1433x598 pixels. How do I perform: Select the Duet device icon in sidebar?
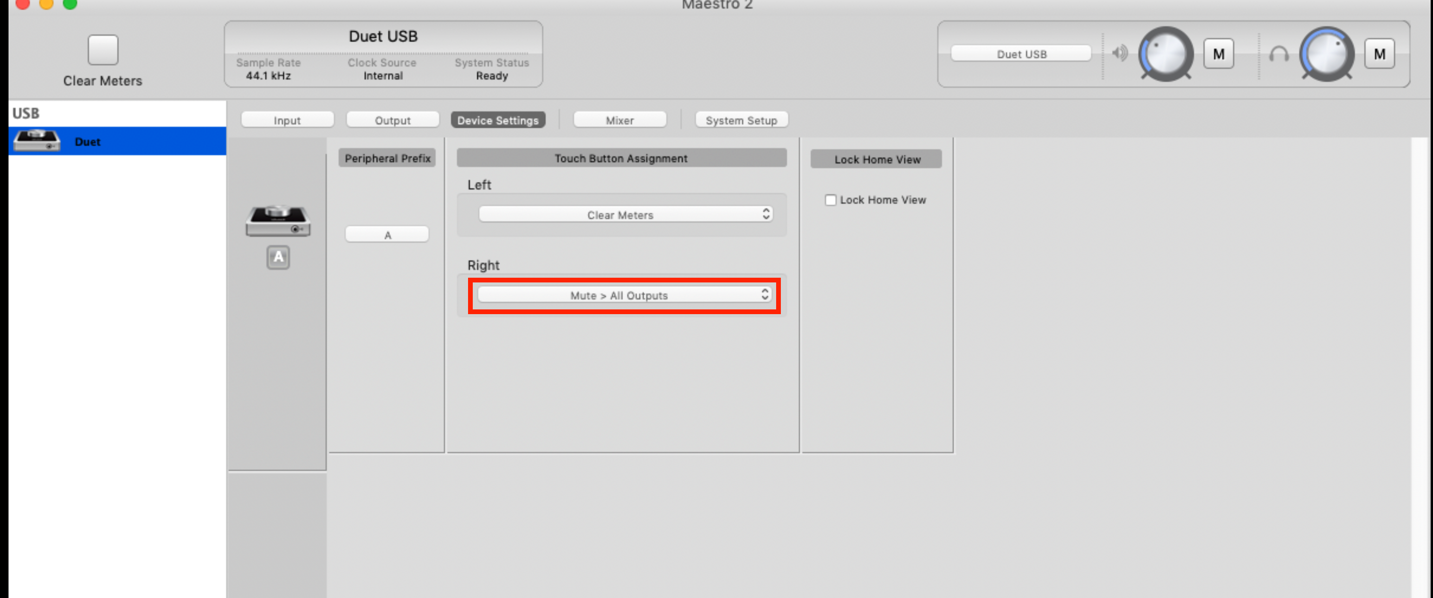pyautogui.click(x=37, y=141)
